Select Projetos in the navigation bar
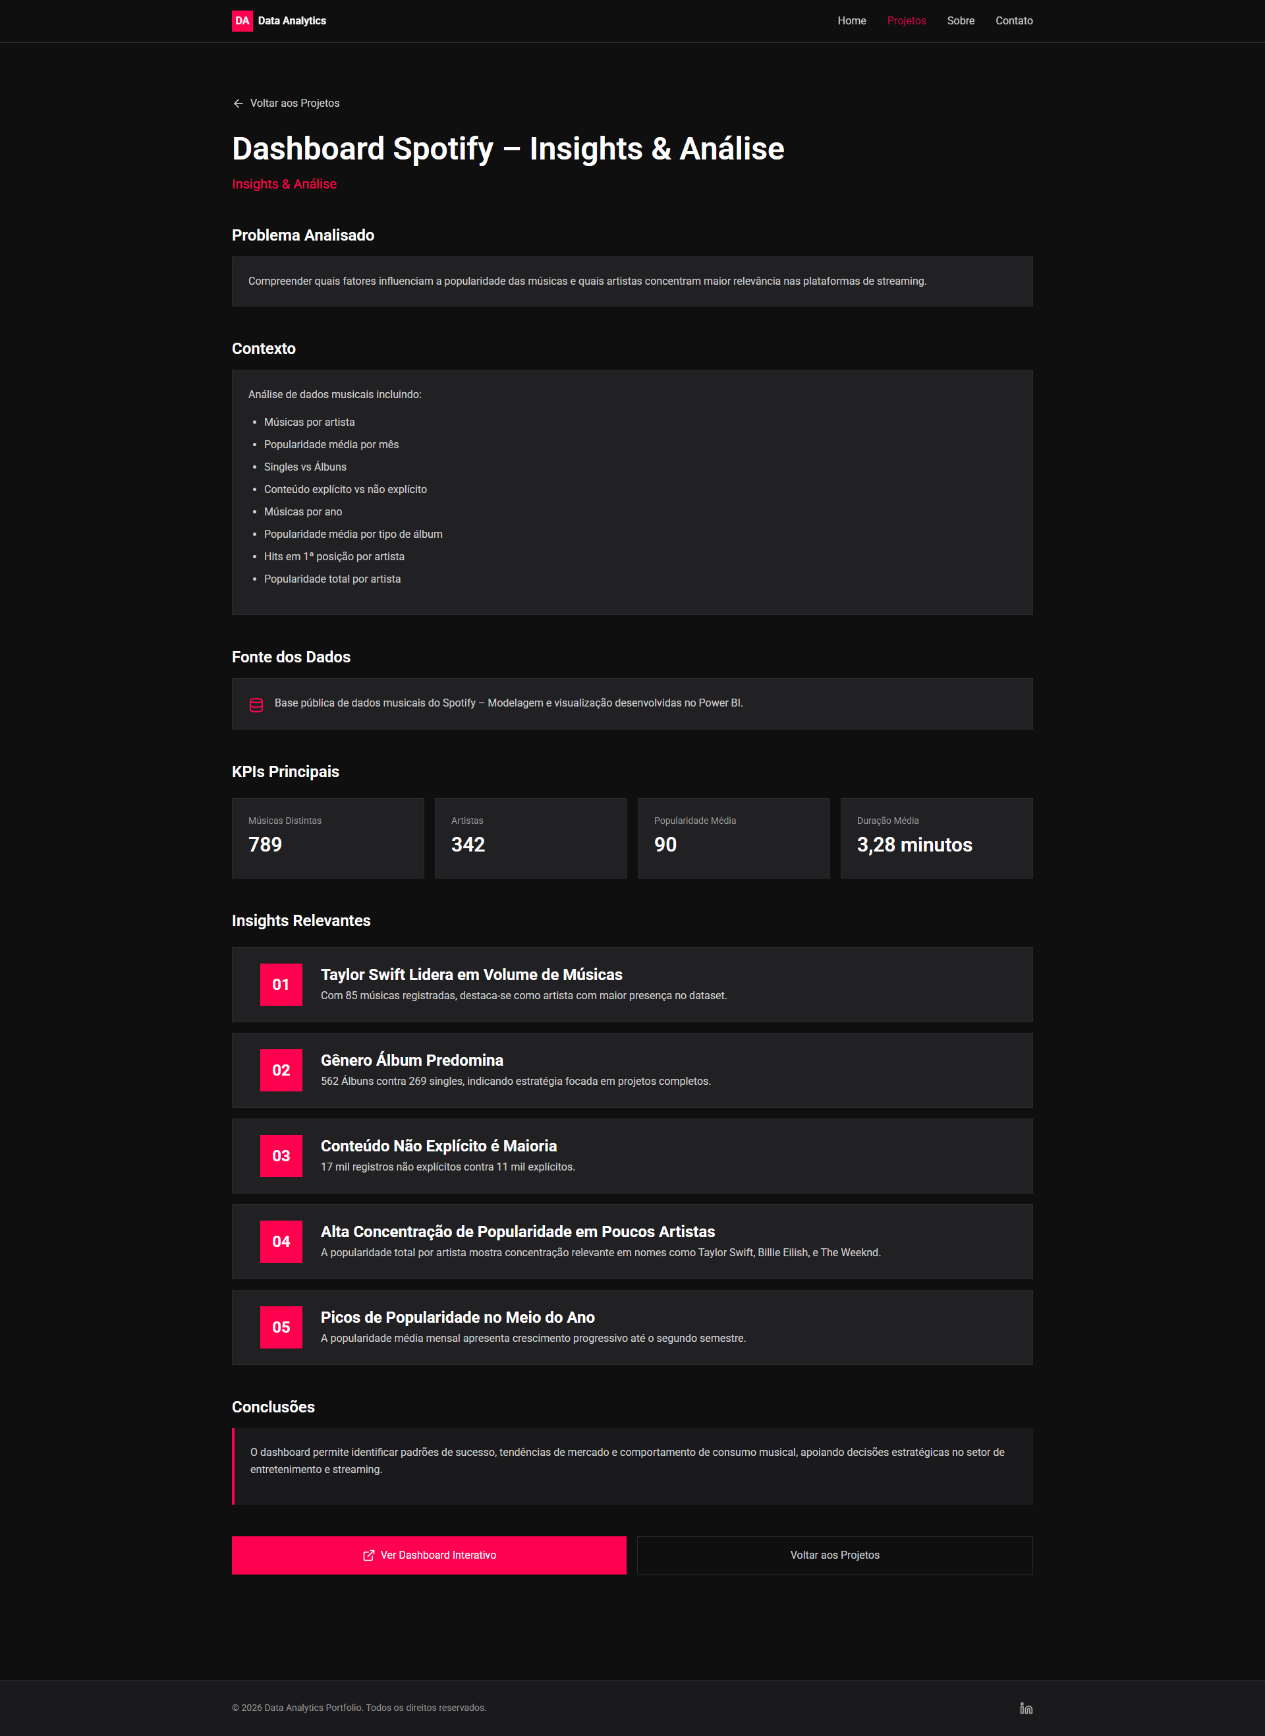 [x=907, y=20]
